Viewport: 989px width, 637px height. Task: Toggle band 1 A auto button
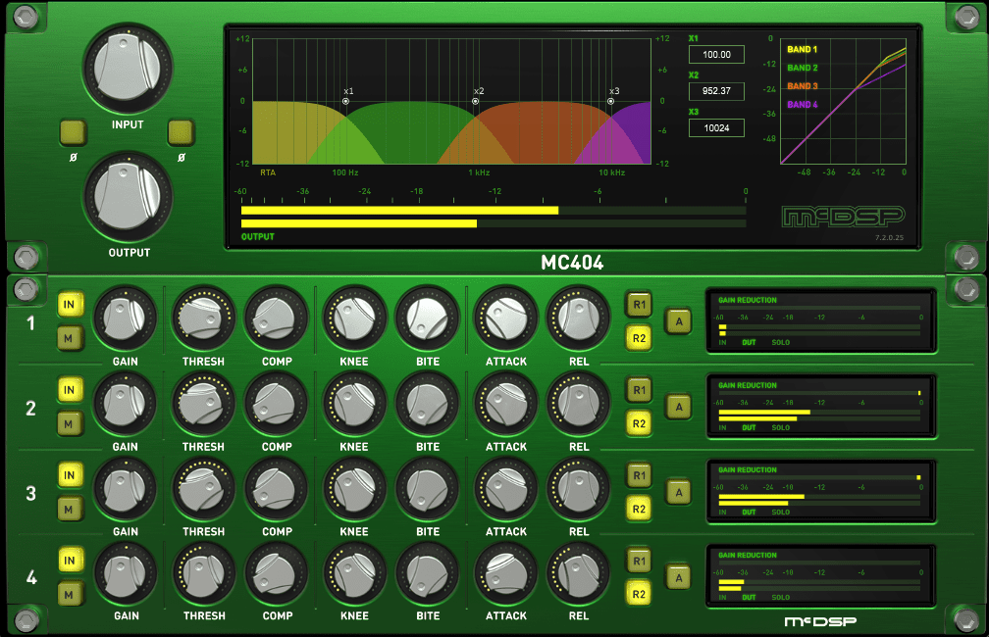(x=679, y=321)
